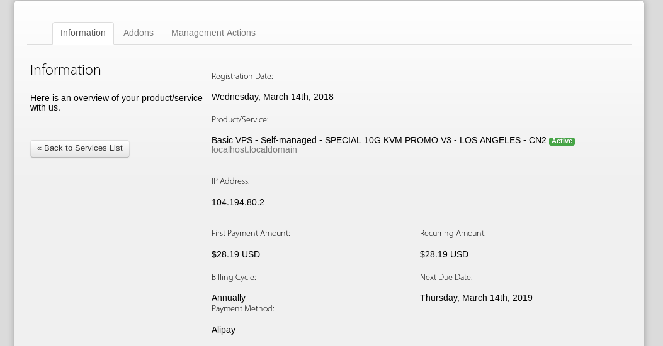Select the IP address 104.194.80.2
The width and height of the screenshot is (663, 346).
tap(238, 202)
